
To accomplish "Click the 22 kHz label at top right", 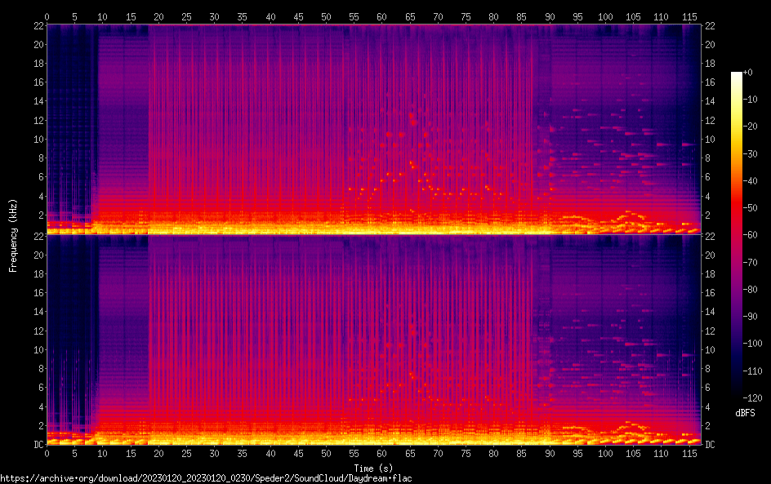I will (x=710, y=25).
